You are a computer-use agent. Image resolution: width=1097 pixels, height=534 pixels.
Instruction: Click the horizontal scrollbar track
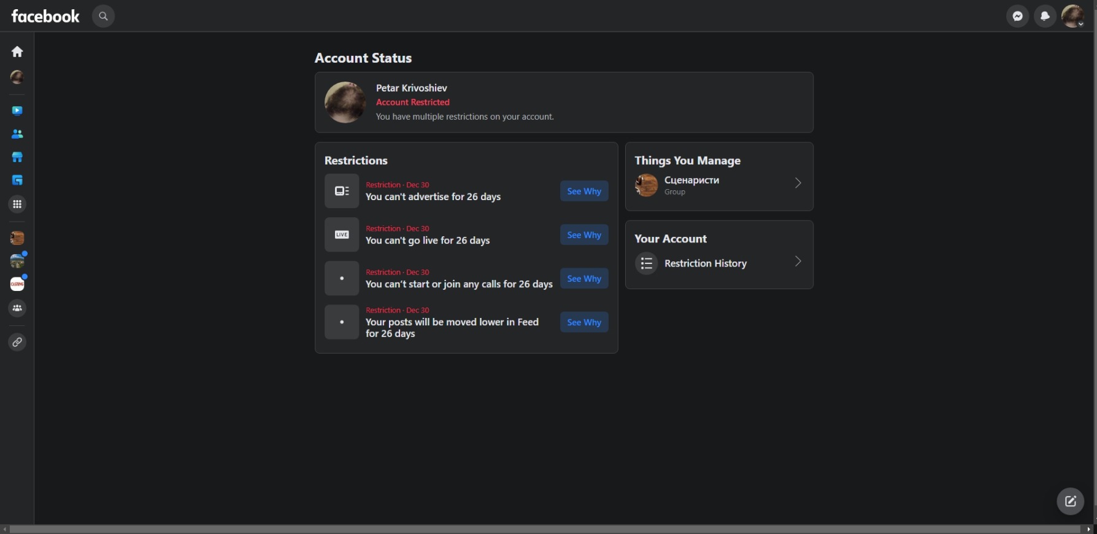(545, 529)
